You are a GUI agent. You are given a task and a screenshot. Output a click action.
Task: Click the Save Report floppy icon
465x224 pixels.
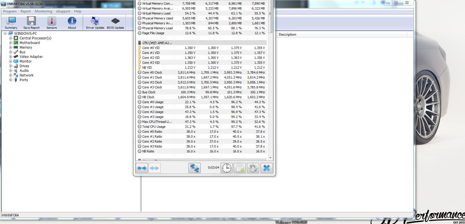pos(31,23)
